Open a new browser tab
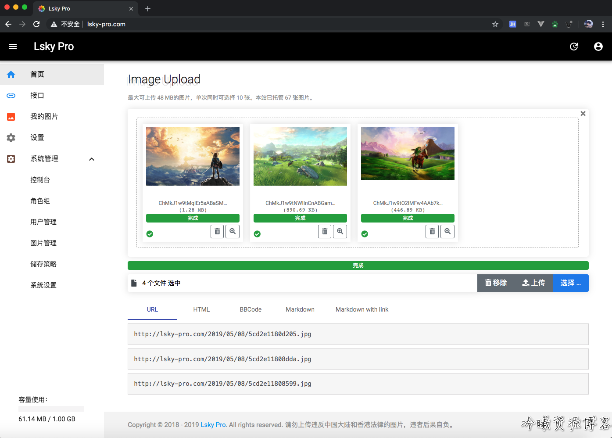This screenshot has width=612, height=438. tap(148, 9)
